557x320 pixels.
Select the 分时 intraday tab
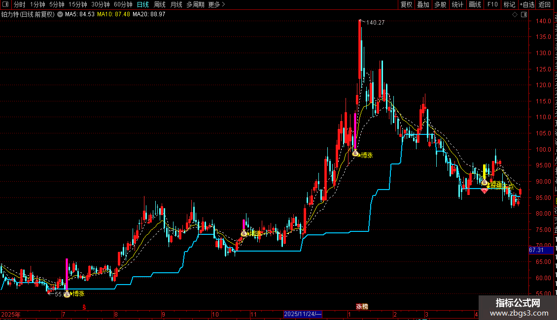click(20, 4)
